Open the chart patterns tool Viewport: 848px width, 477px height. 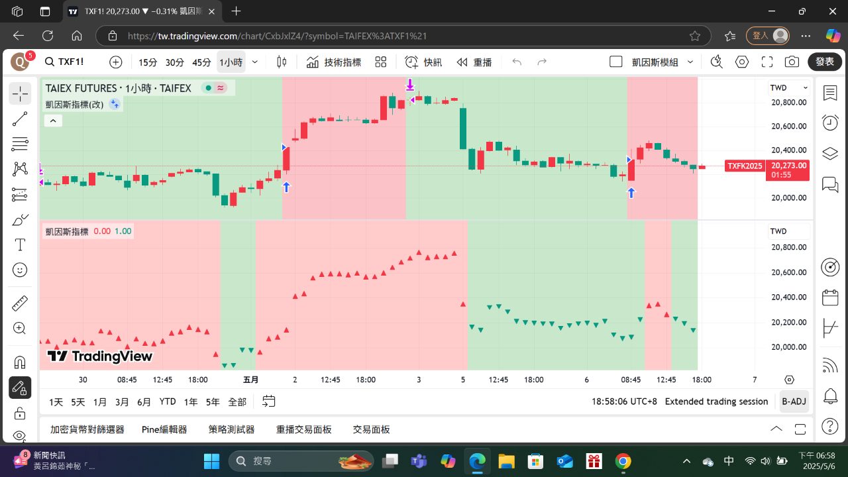pyautogui.click(x=20, y=169)
